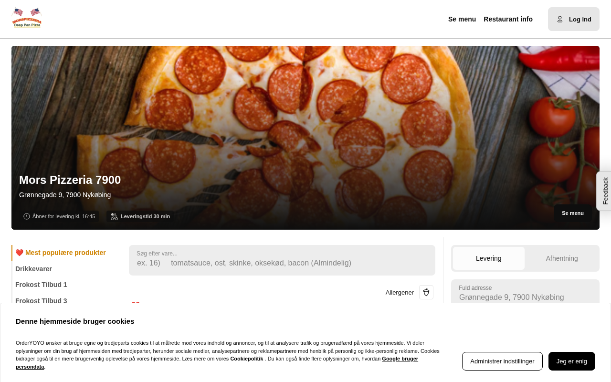Open the Feedback side tab
This screenshot has width=611, height=382.
click(x=604, y=191)
